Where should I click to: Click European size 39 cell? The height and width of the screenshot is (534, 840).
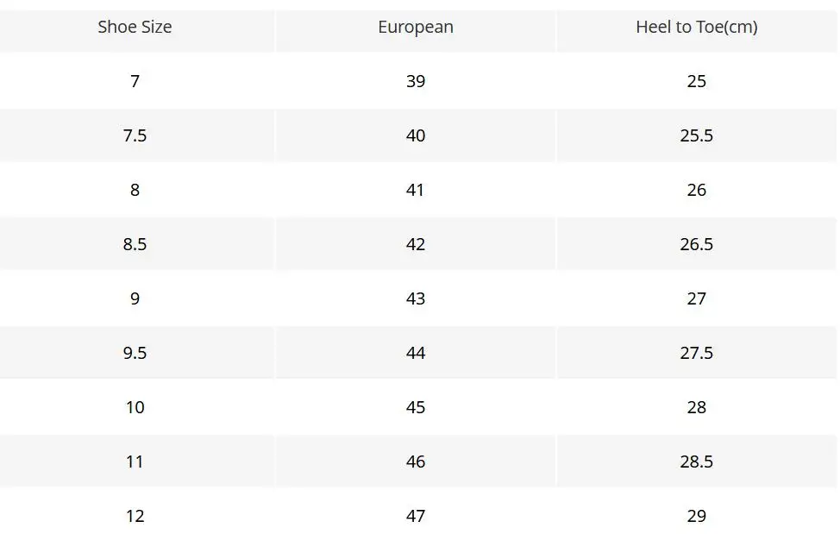pyautogui.click(x=416, y=81)
